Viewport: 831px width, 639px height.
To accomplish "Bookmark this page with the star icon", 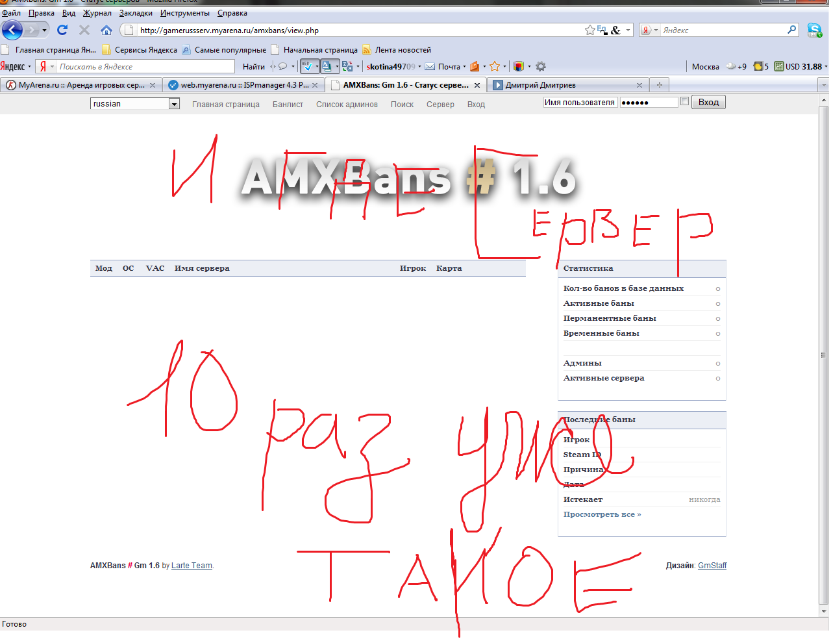I will point(589,30).
